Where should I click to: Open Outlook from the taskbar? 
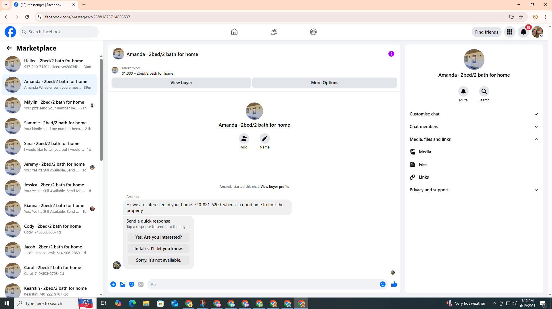tap(175, 303)
